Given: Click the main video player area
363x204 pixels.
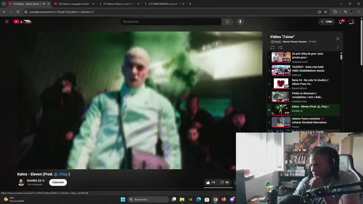Looking at the screenshot, I should tap(140, 100).
